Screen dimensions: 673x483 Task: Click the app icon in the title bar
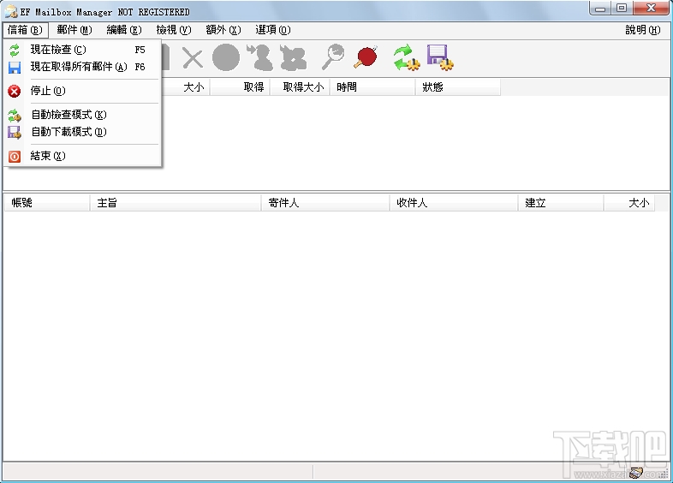[11, 11]
